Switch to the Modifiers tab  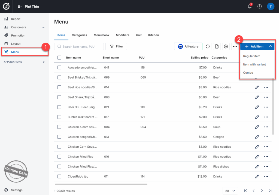(x=122, y=35)
